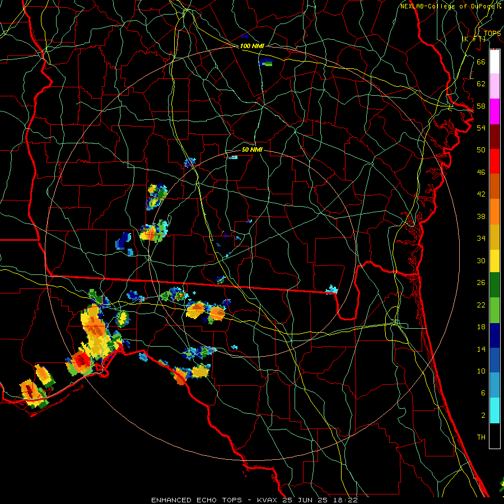This screenshot has height=504, width=504.
Task: Click the 100 NMI range ring label
Action: click(x=252, y=46)
